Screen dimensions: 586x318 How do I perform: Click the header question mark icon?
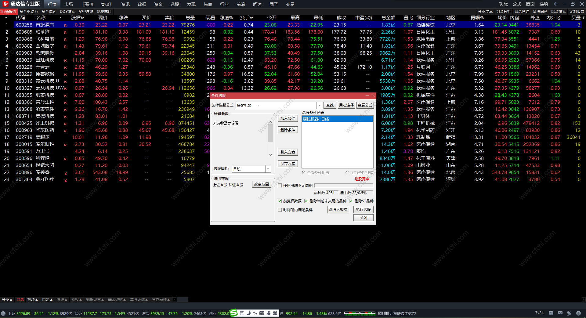(x=583, y=18)
